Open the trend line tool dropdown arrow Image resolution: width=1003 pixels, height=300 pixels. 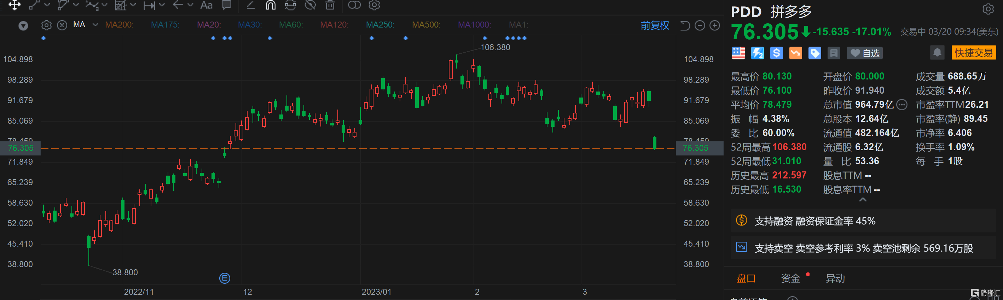tap(47, 5)
